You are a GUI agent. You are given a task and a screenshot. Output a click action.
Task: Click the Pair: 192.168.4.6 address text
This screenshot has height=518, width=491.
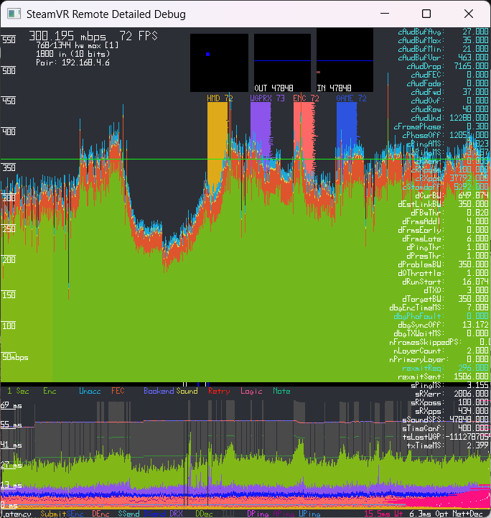[73, 63]
